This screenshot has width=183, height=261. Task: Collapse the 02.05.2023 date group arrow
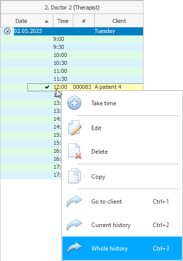click(x=7, y=31)
